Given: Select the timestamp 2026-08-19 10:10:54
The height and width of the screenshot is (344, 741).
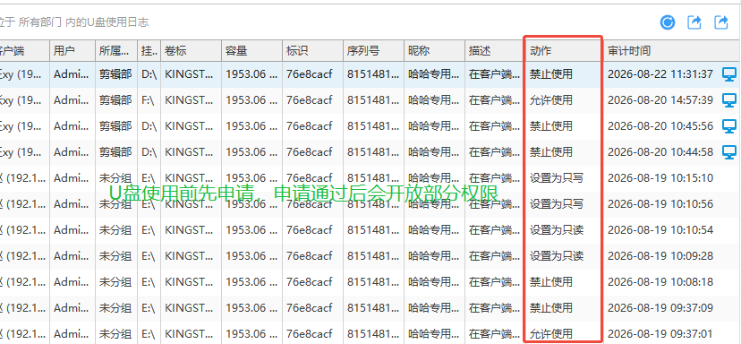Looking at the screenshot, I should coord(660,230).
